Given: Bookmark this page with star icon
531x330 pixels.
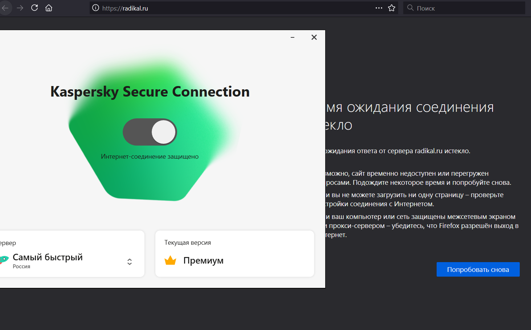Looking at the screenshot, I should (x=392, y=8).
